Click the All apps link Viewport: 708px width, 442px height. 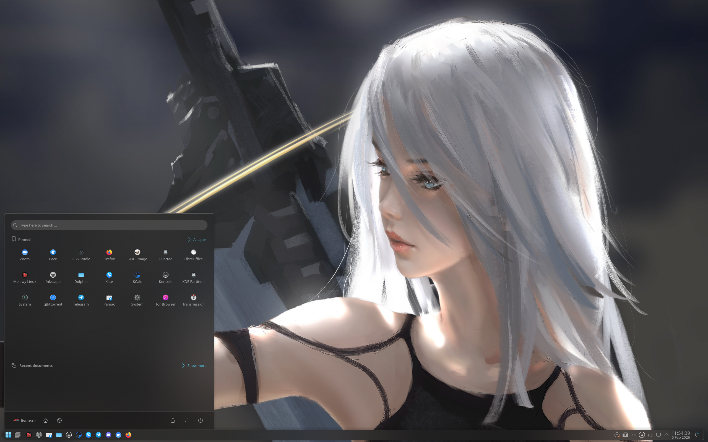(197, 240)
